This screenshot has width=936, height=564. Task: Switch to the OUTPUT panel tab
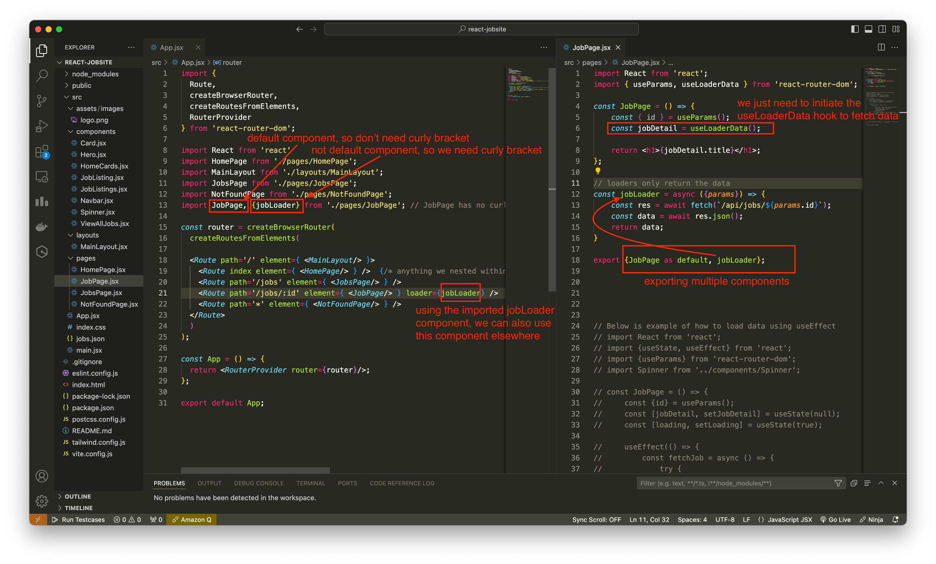point(209,483)
